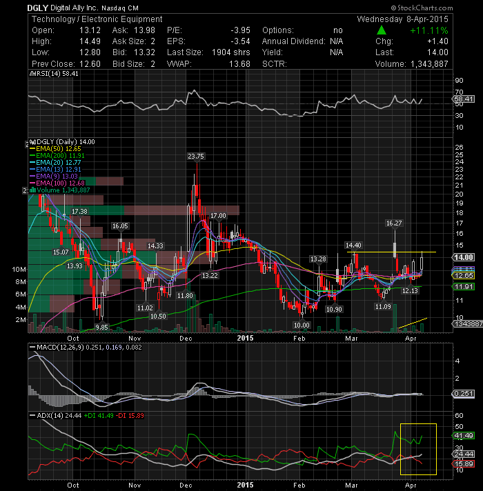This screenshot has width=483, height=491.
Task: Click the EMA(20) 12.77 legend entry
Action: point(55,163)
